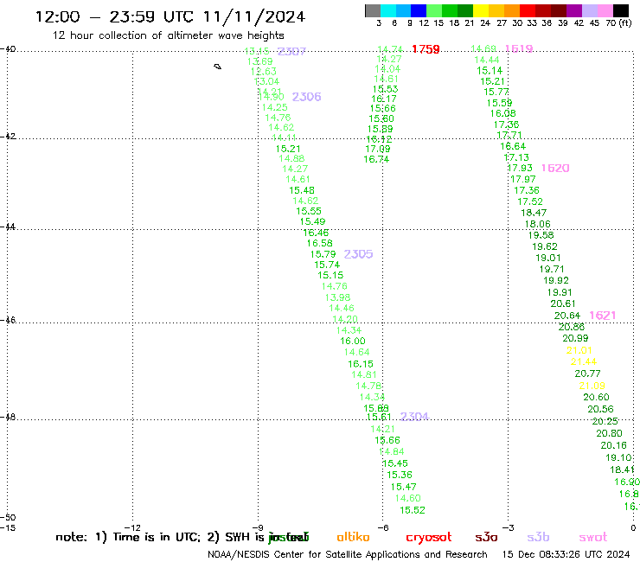The image size is (640, 562).
Task: Click the longitude axis label -12
Action: coord(132,528)
